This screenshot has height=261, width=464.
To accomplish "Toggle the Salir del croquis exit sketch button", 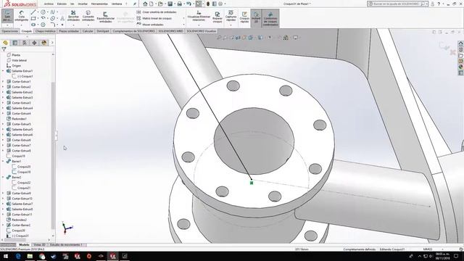I will tap(7, 16).
